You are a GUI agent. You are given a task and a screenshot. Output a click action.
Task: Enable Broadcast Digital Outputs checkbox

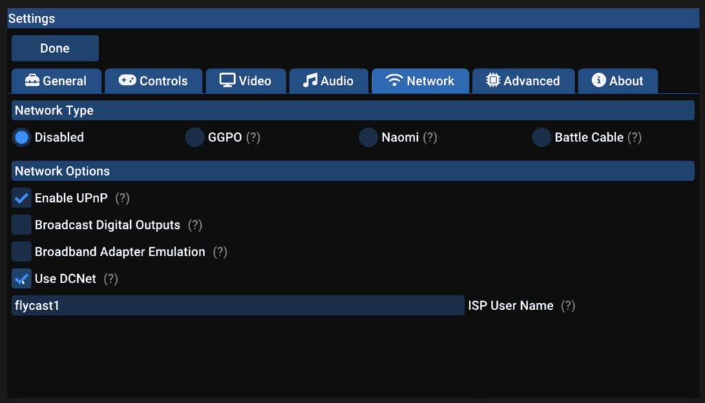21,225
